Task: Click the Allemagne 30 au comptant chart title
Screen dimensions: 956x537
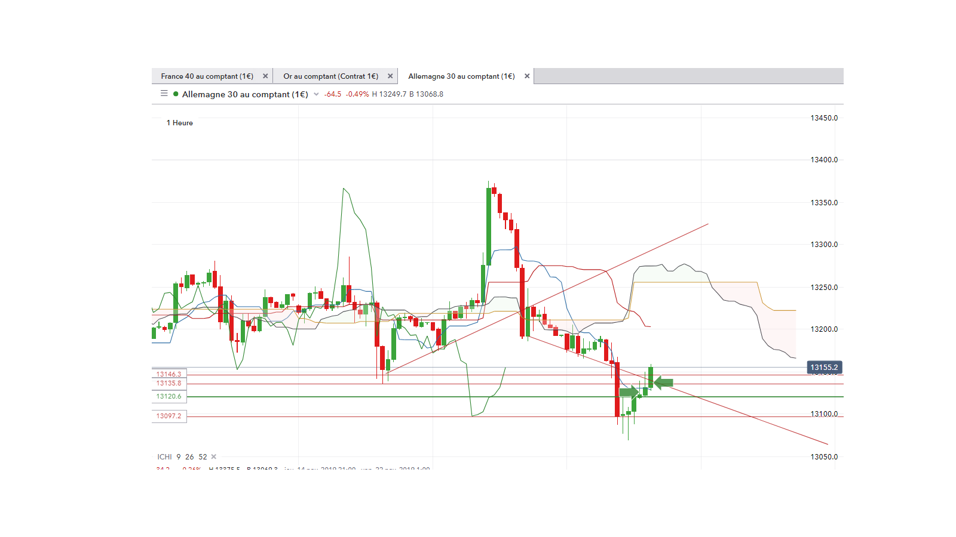Action: (245, 94)
